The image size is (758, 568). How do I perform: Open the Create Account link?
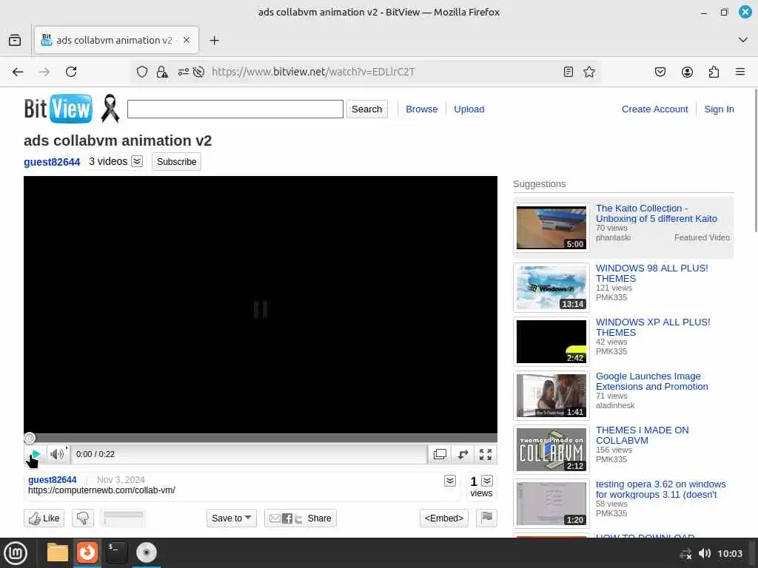pos(654,109)
